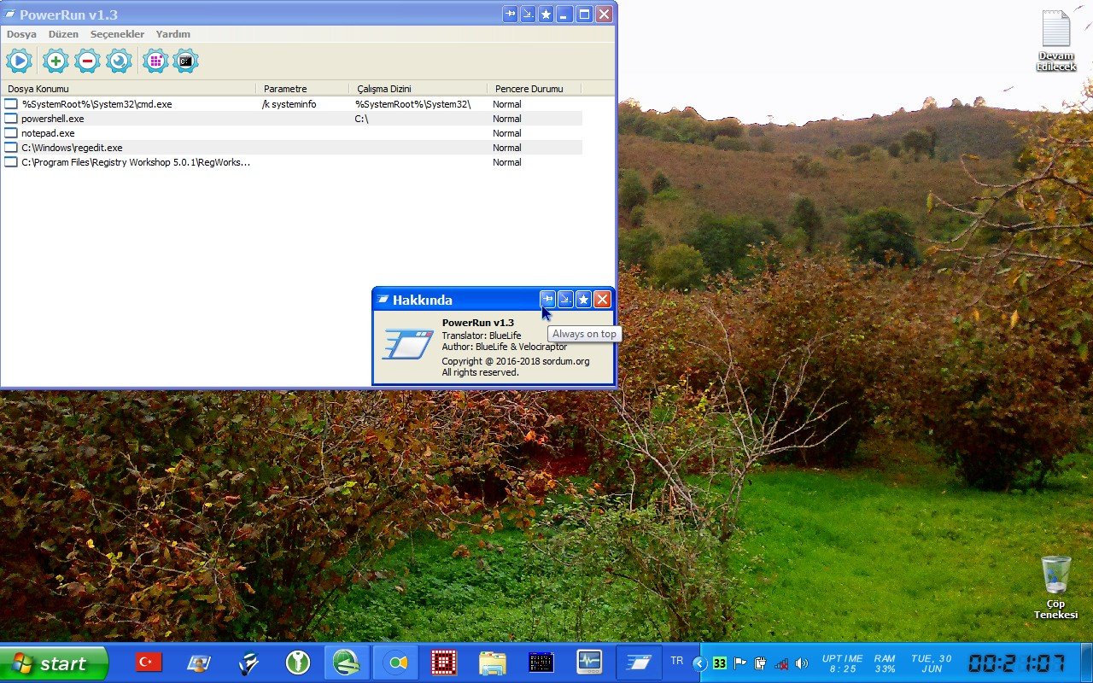Open the Dosya menu
1093x683 pixels.
pyautogui.click(x=21, y=34)
